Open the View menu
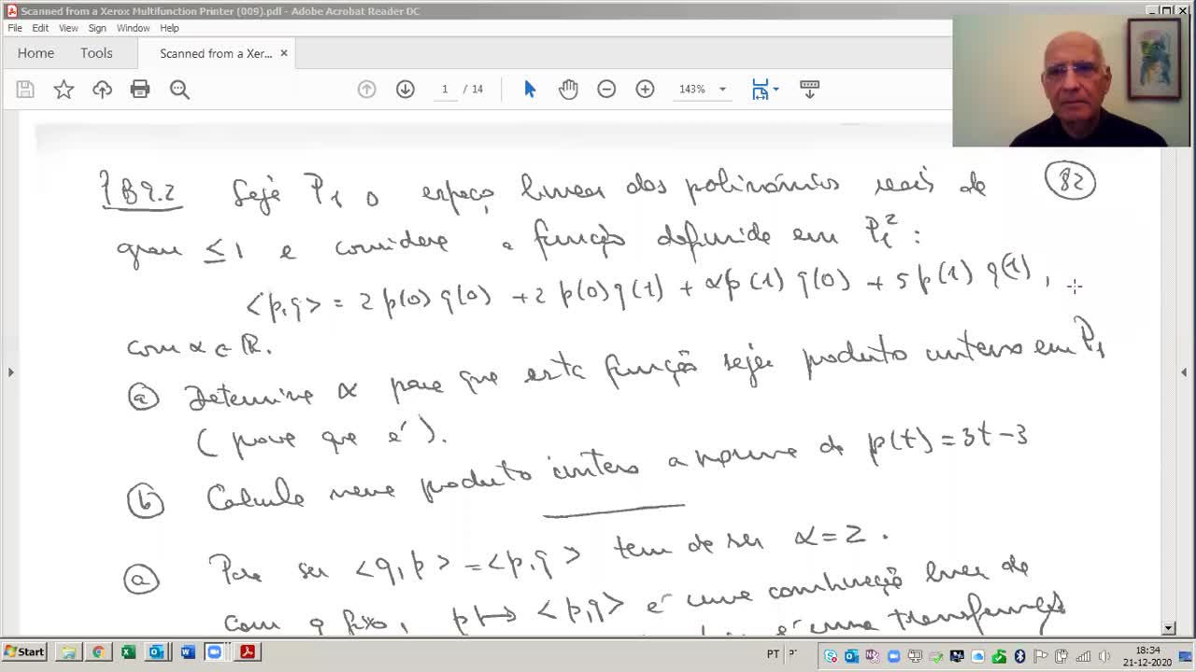 click(x=68, y=28)
